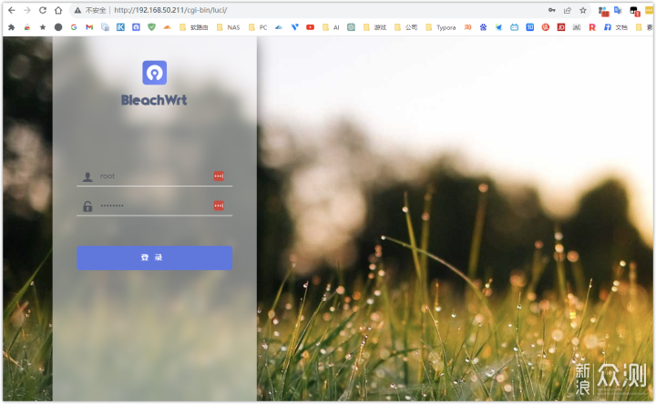Open the saved passwords key icon

[x=552, y=10]
